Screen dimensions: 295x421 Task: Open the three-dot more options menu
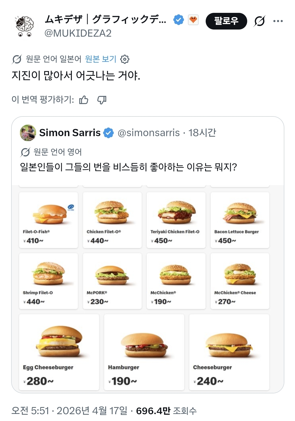pyautogui.click(x=278, y=21)
